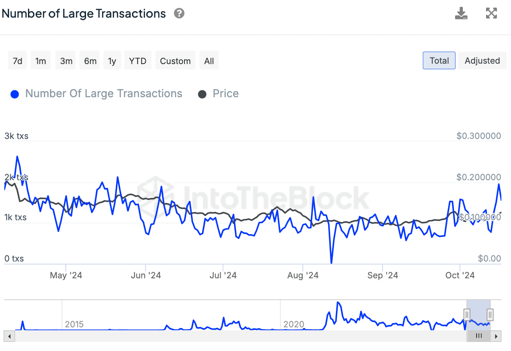Click the left range slider handle
Viewport: 511px width, 351px height.
click(467, 315)
